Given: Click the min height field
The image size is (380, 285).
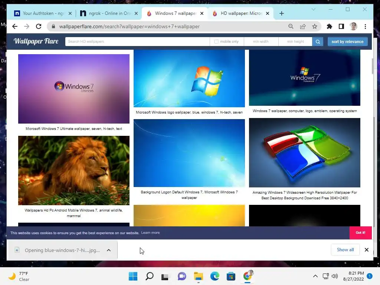Looking at the screenshot, I should [295, 42].
